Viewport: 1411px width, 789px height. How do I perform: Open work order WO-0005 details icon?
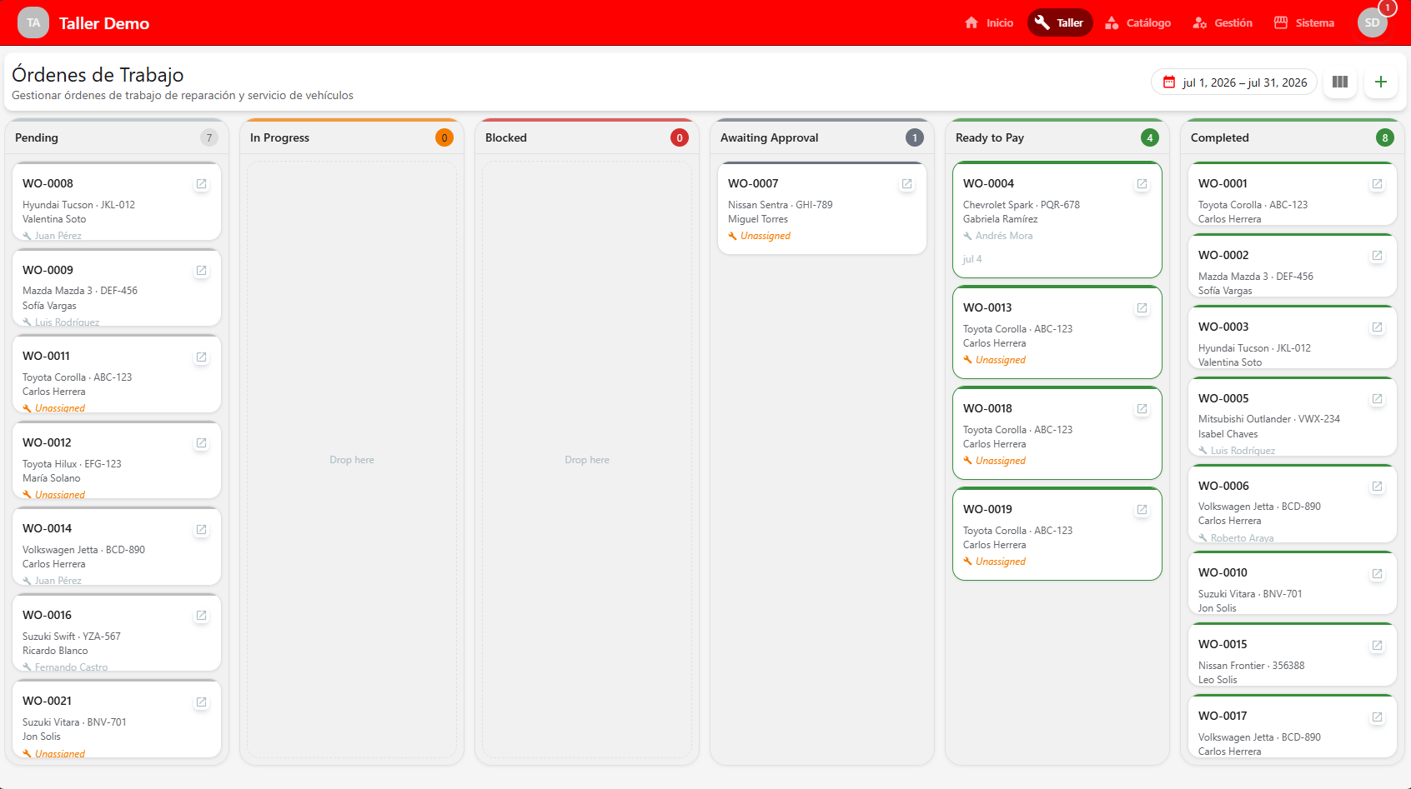(x=1377, y=399)
